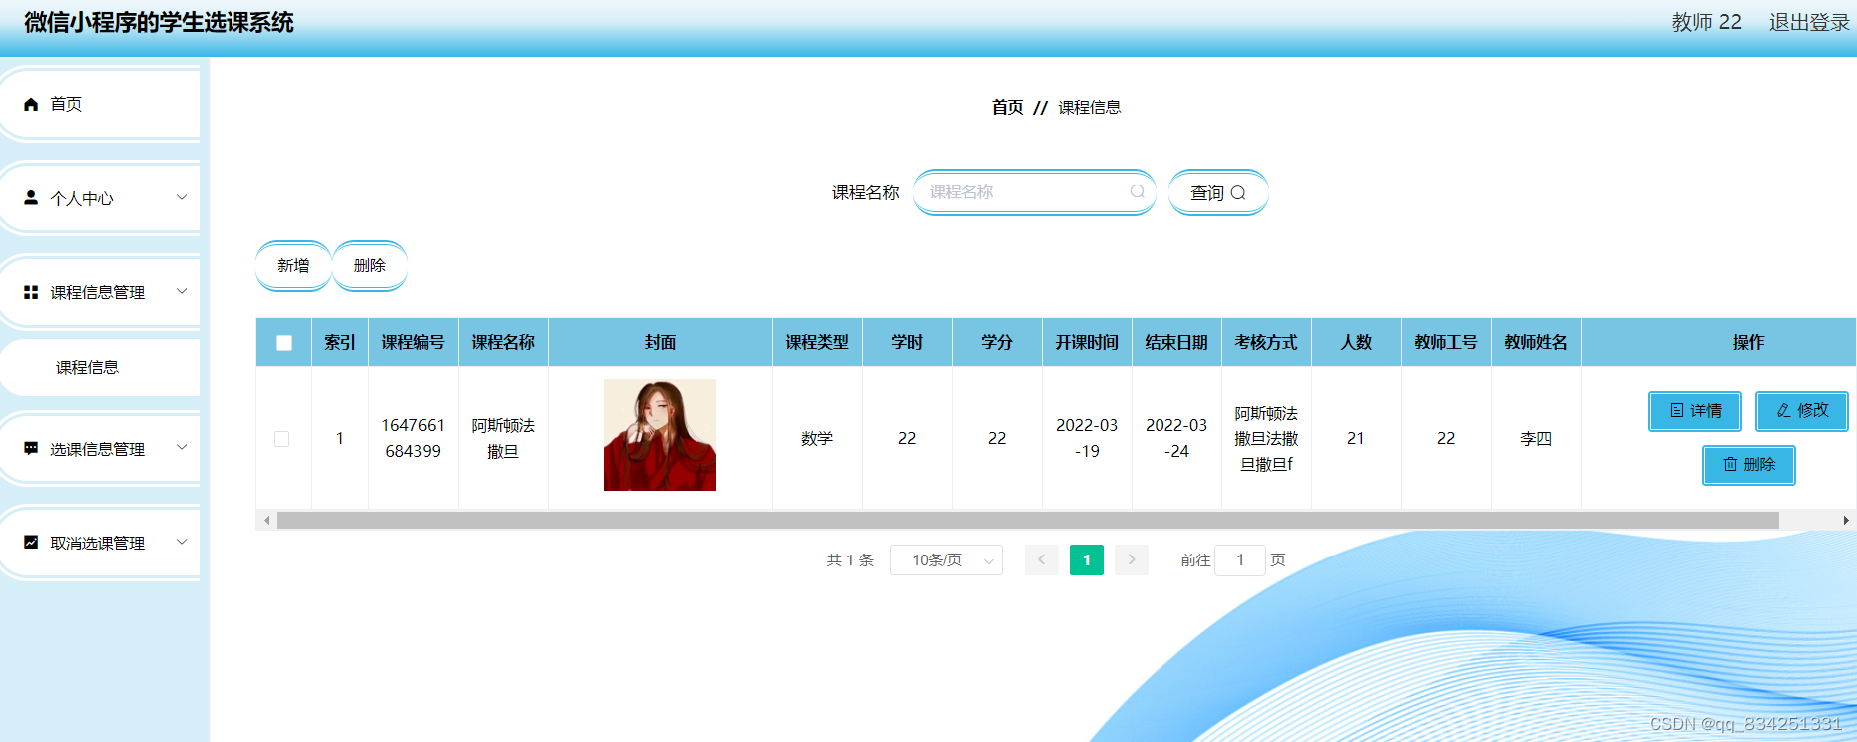
Task: Click the trash icon on the row 删除 button
Action: pyautogui.click(x=1730, y=465)
